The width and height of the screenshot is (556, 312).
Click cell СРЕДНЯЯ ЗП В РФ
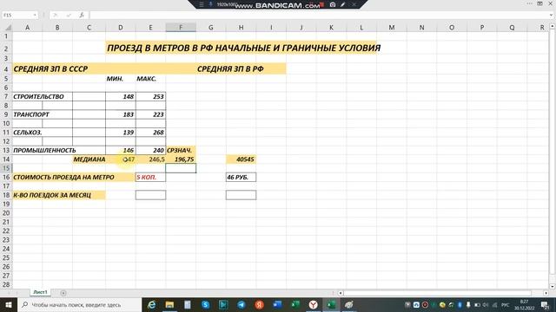[x=230, y=69]
